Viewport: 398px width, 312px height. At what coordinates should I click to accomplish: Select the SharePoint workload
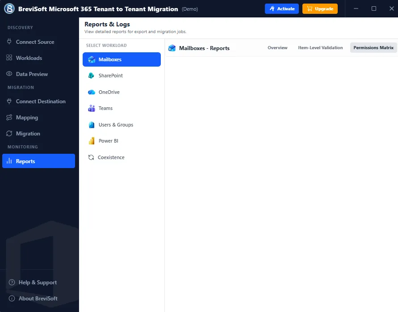[121, 76]
